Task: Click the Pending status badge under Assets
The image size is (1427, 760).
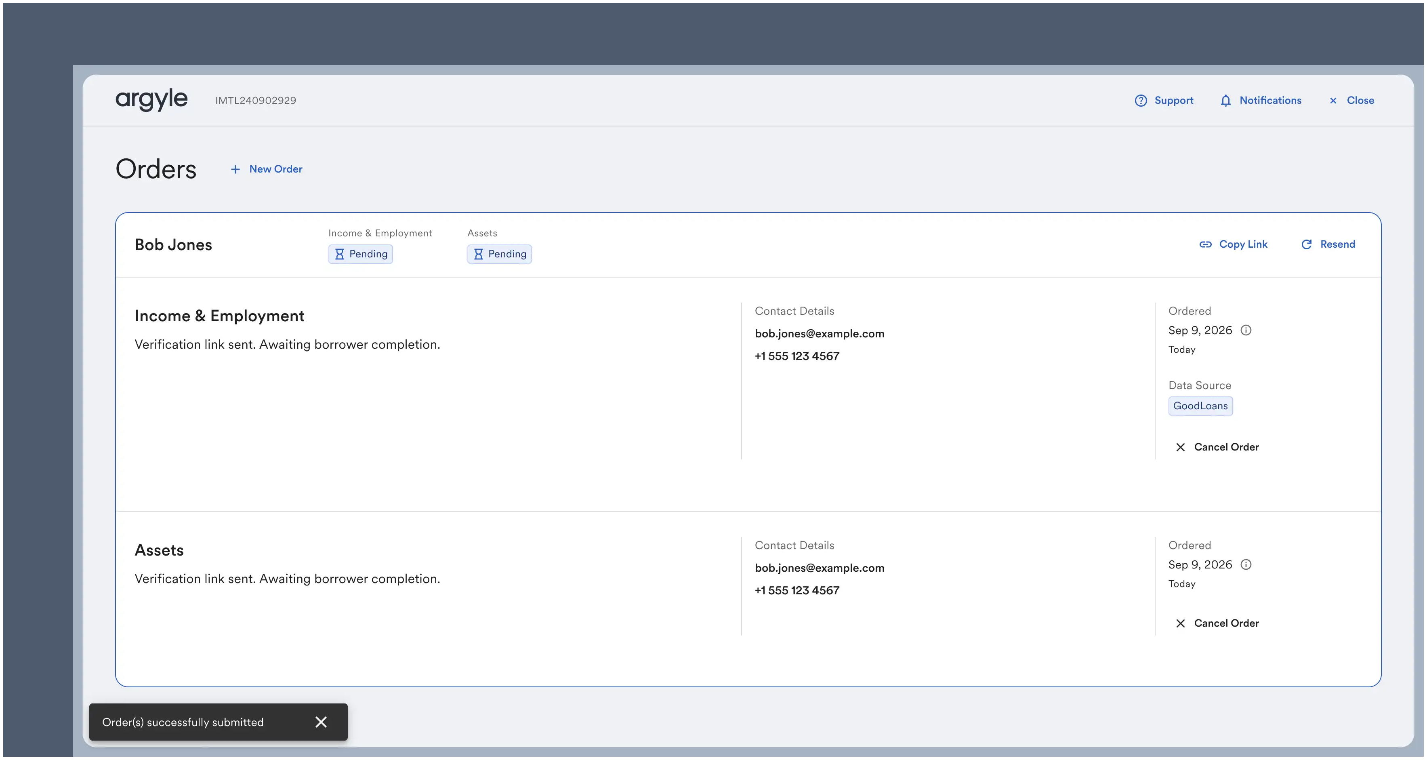Action: [499, 254]
